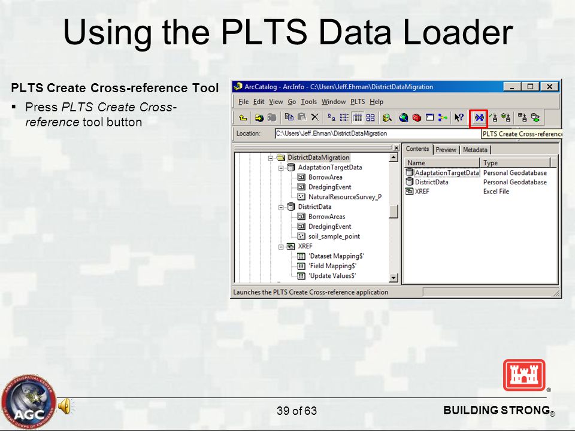Open the Help menu
This screenshot has width=575, height=431.
coord(376,102)
